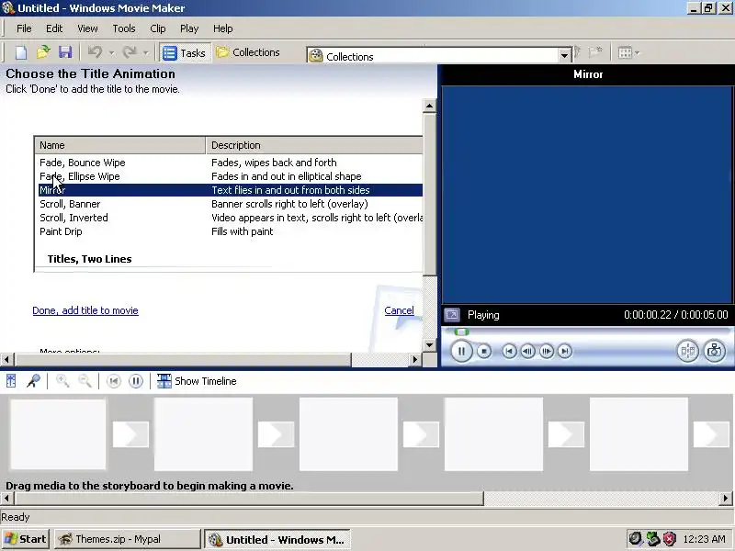The width and height of the screenshot is (735, 551).
Task: Switch view with Show Timeline
Action: [x=197, y=381]
